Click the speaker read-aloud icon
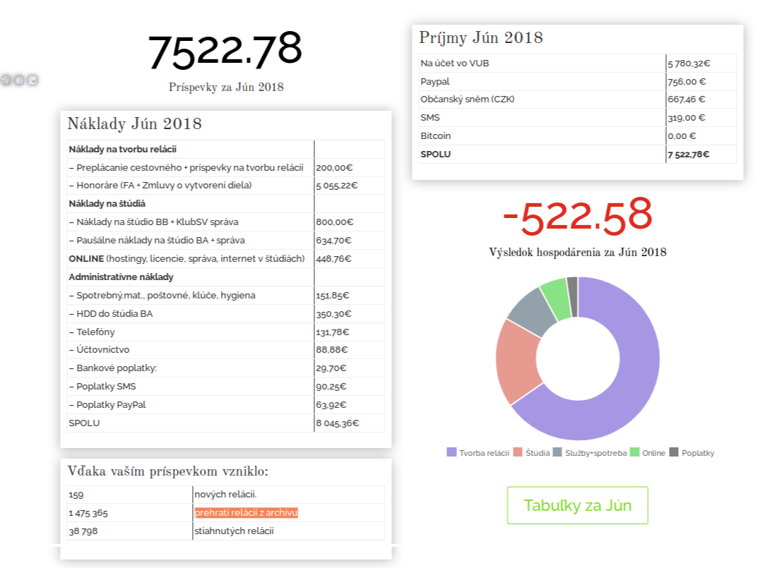 (x=19, y=80)
